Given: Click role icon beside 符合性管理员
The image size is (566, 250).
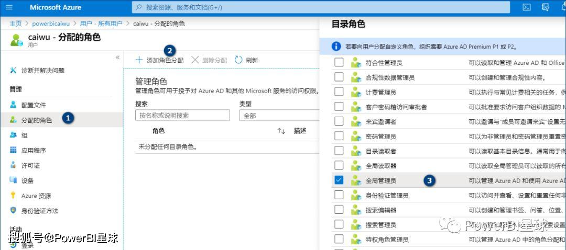Looking at the screenshot, I should tap(356, 63).
